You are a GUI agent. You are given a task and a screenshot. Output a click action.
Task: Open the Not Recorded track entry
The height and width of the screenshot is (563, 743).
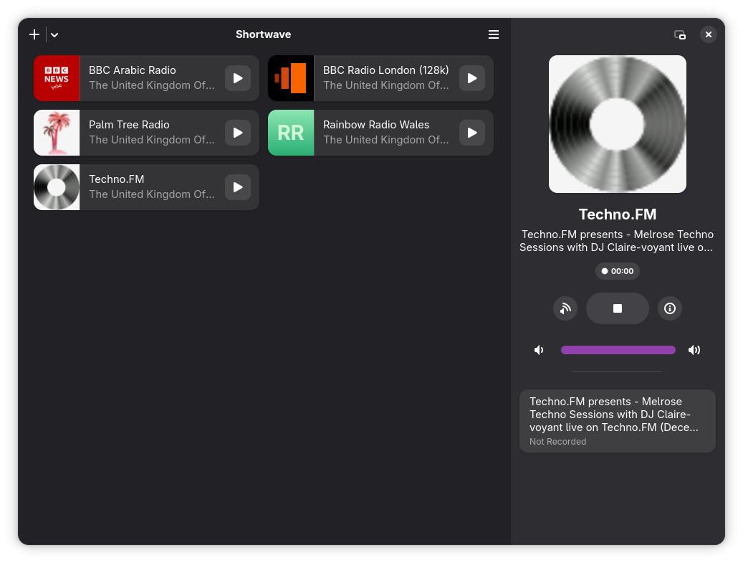(618, 421)
